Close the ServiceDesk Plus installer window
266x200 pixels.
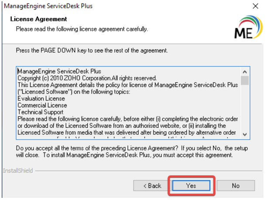[x=255, y=7]
